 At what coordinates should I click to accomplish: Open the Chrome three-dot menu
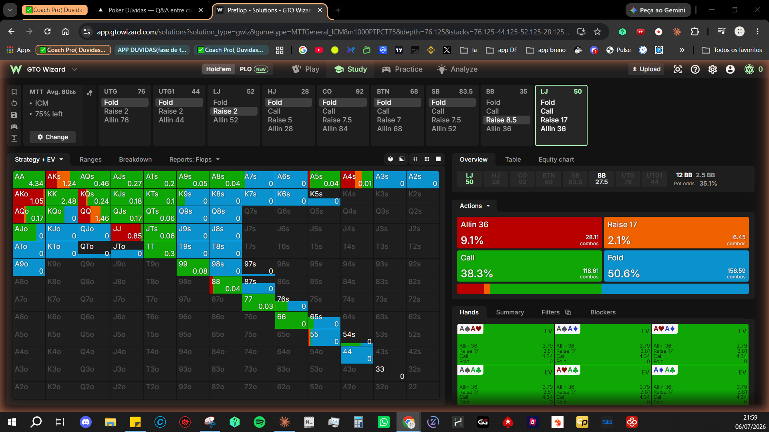(757, 32)
